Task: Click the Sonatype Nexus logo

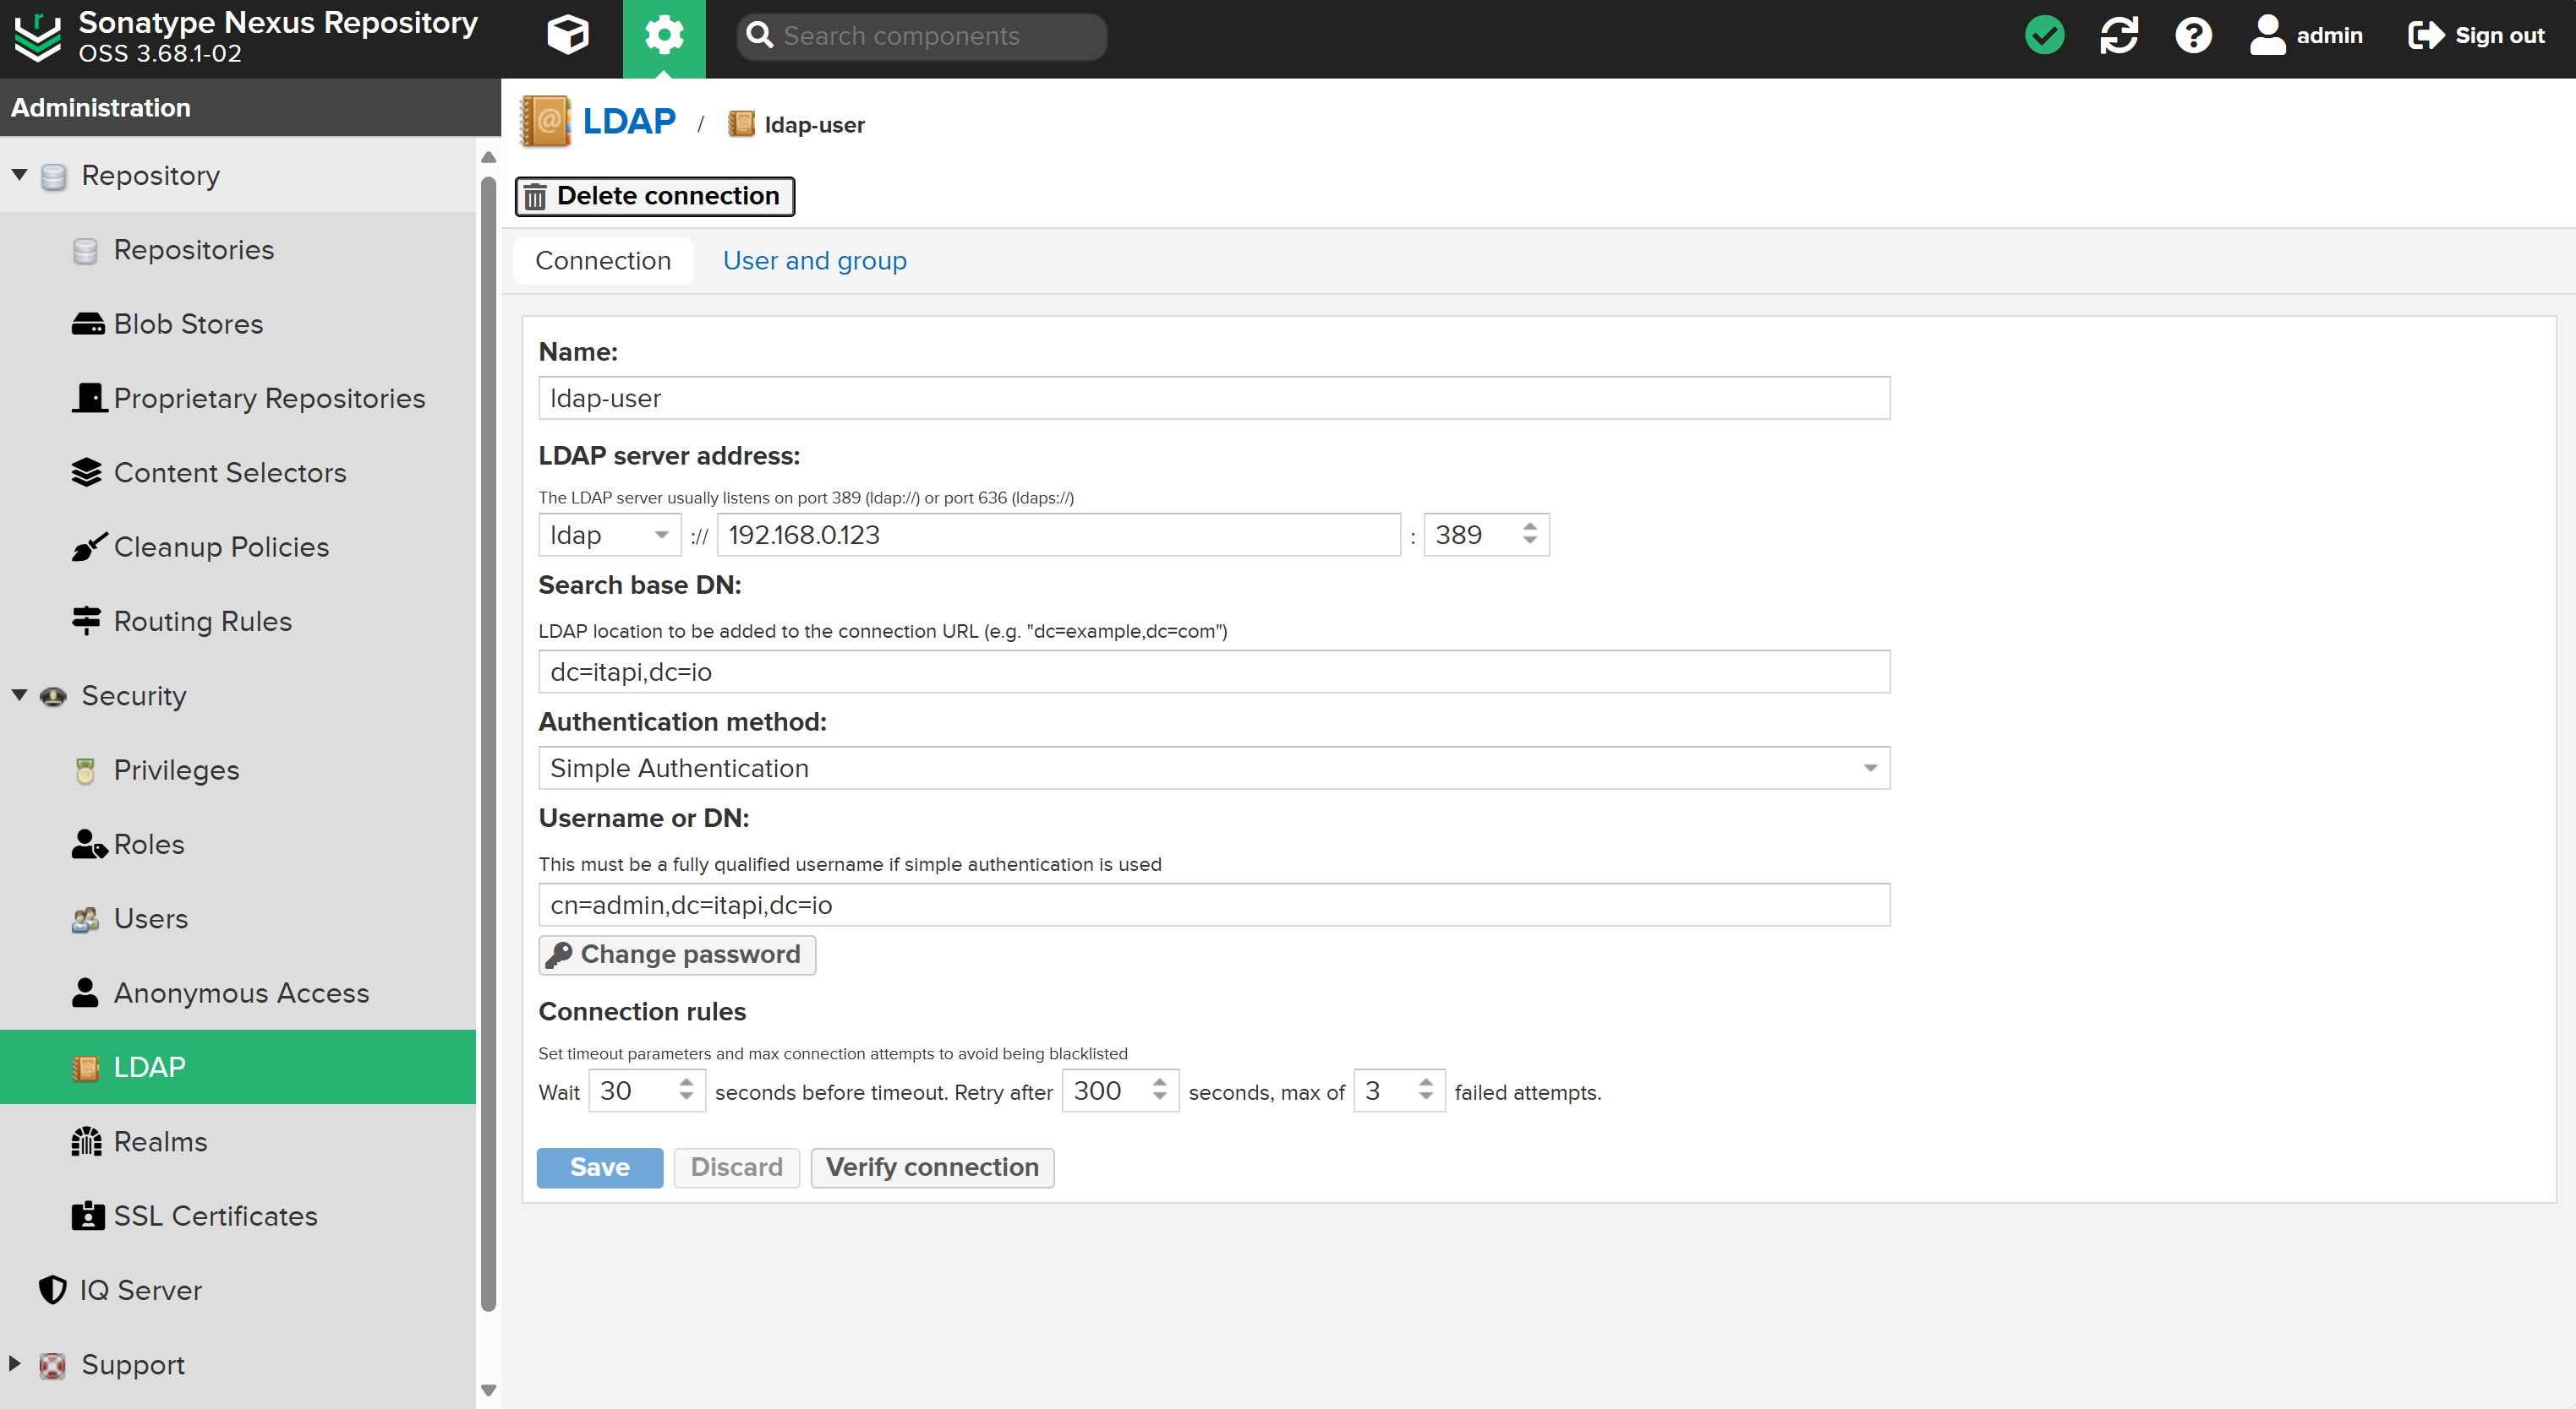Action: 37,38
